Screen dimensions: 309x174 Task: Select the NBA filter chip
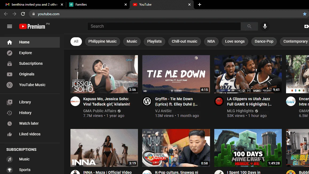211,42
